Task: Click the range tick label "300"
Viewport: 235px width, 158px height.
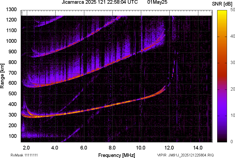Action: click(12, 115)
